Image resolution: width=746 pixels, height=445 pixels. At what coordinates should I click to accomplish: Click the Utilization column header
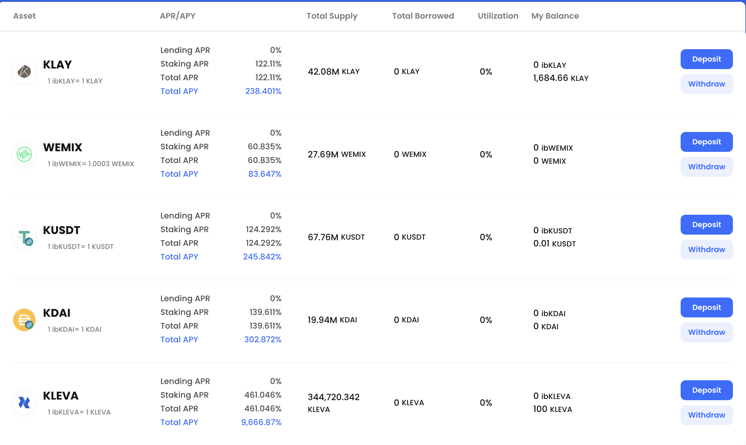(x=498, y=16)
